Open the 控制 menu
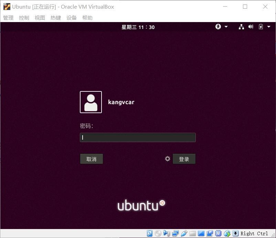 (x=24, y=18)
